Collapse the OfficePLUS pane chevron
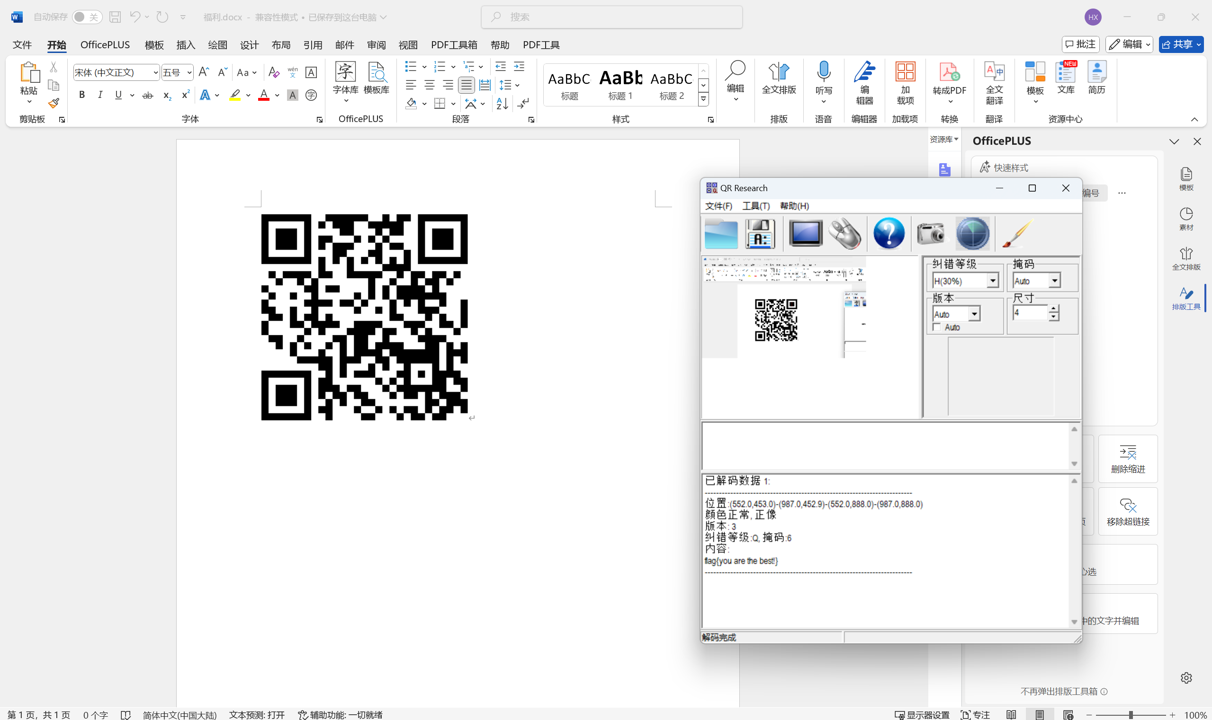This screenshot has height=720, width=1212. (x=1174, y=141)
